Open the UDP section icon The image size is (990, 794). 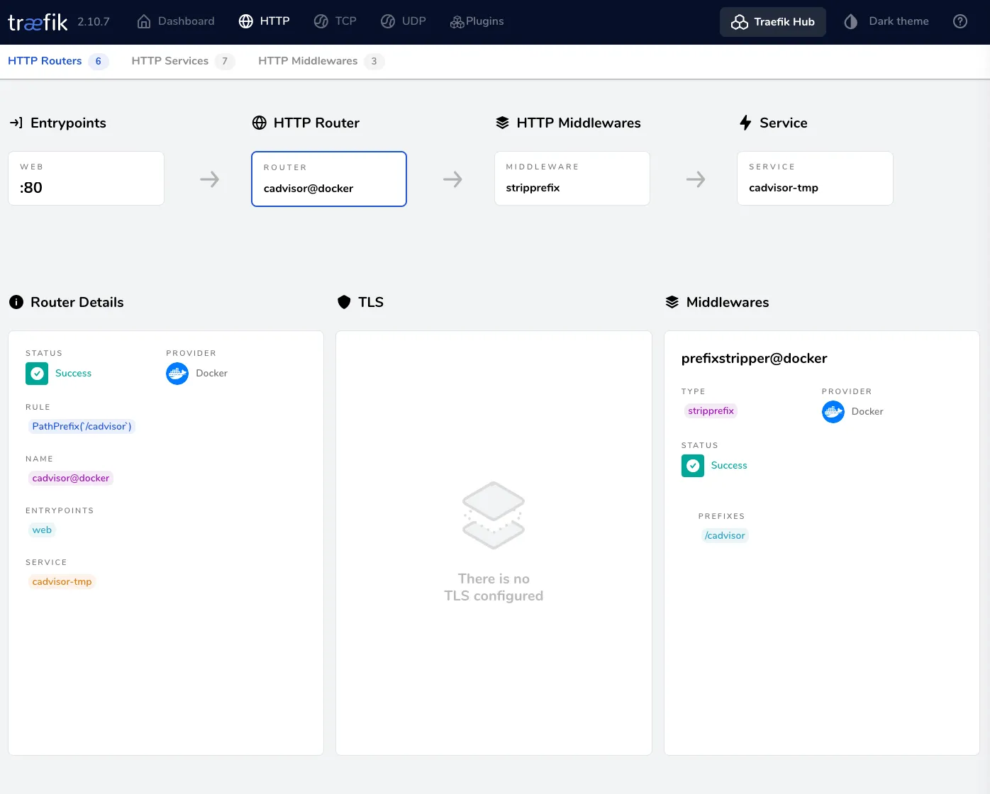[387, 21]
